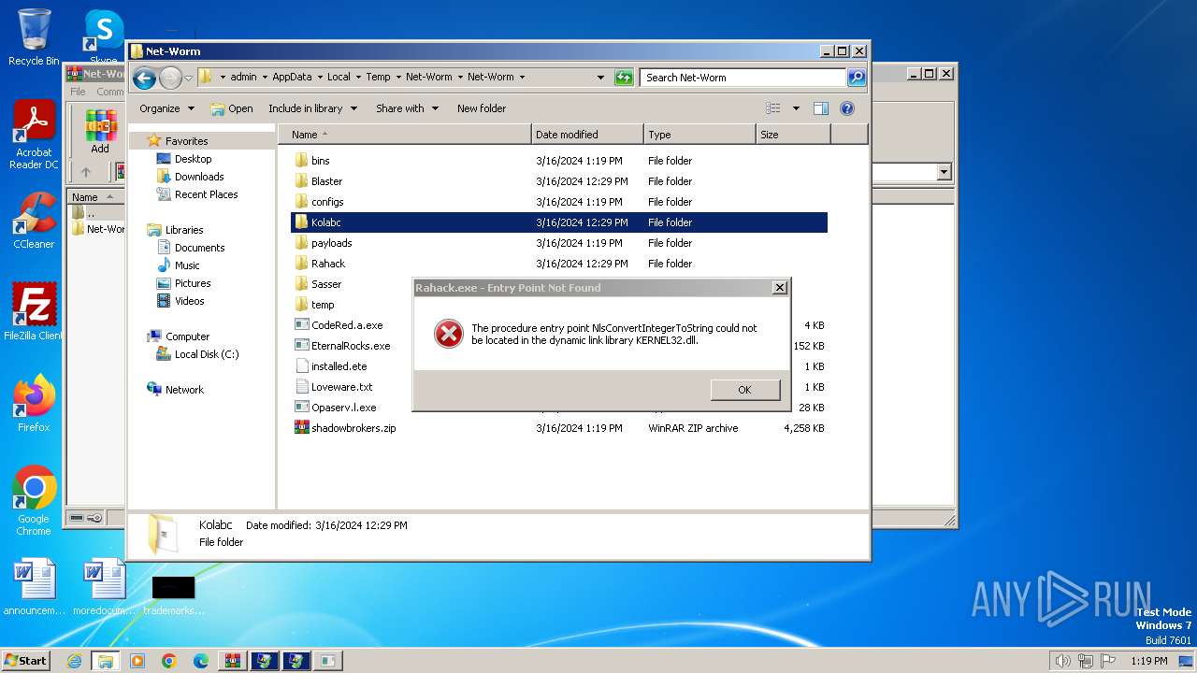The height and width of the screenshot is (673, 1197).
Task: Click Temp in the address breadcrumb
Action: [378, 78]
